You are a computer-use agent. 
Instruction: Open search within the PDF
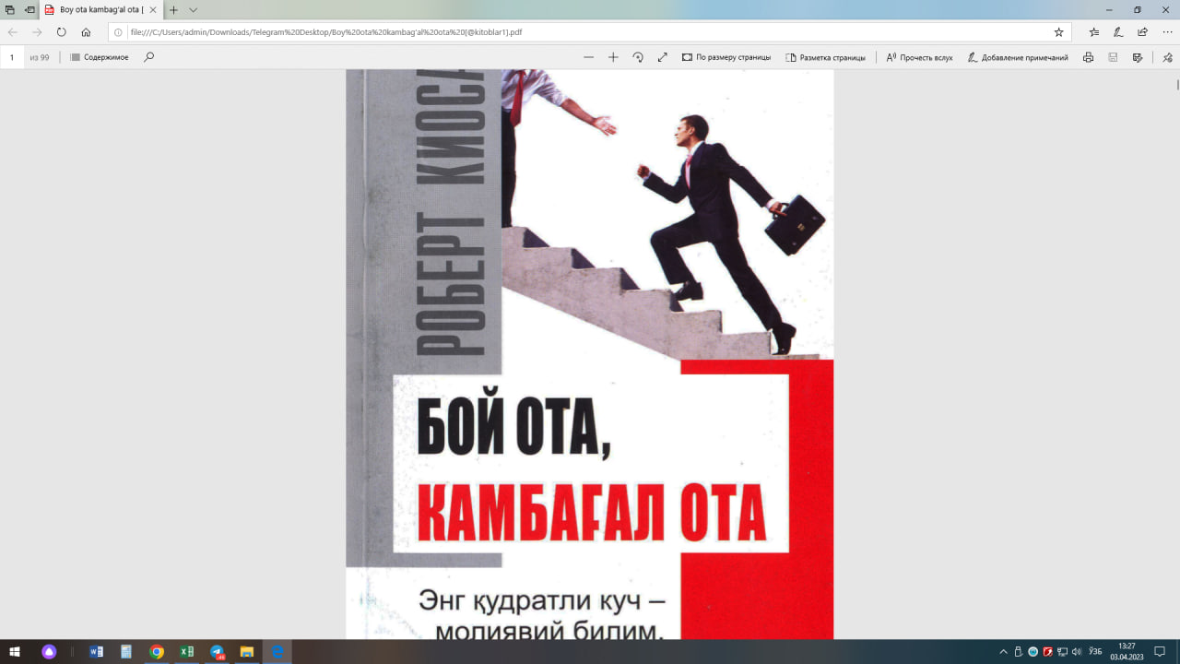[x=148, y=56]
